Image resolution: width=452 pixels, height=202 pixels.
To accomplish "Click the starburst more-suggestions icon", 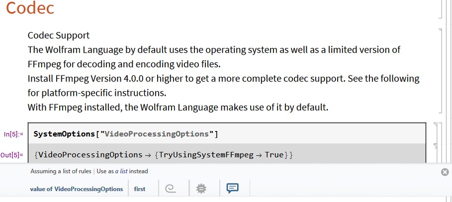I will [x=201, y=189].
